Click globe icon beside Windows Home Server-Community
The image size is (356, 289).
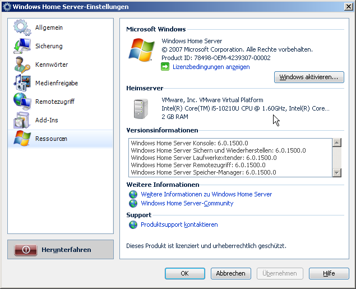coord(133,203)
